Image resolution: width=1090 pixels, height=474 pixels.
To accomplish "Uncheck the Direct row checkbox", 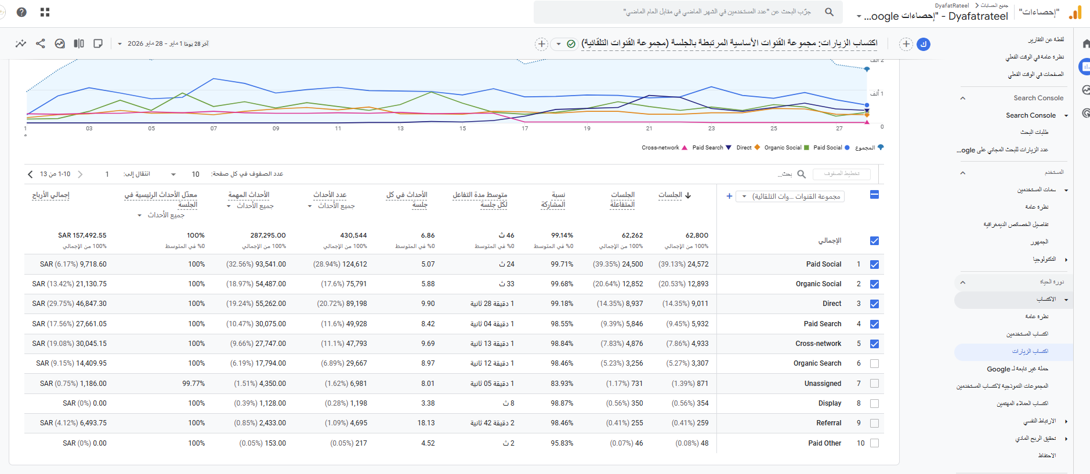I will point(874,304).
